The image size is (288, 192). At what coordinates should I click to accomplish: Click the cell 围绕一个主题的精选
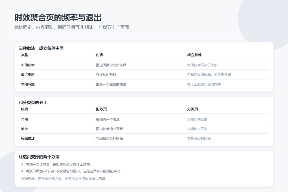tap(111, 84)
